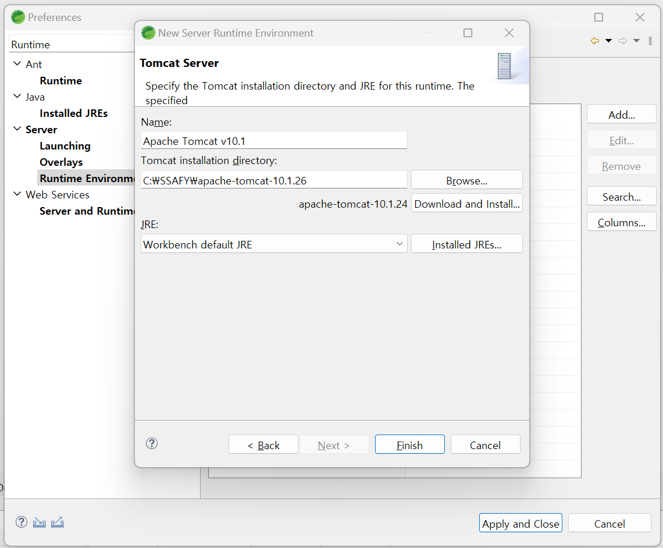Click the help icon in Preferences window
This screenshot has height=548, width=663.
point(21,522)
